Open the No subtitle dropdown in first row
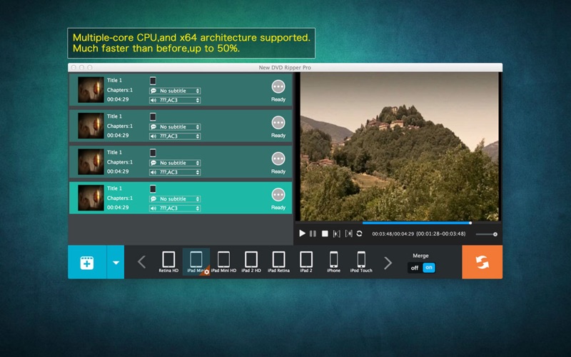 click(x=175, y=91)
